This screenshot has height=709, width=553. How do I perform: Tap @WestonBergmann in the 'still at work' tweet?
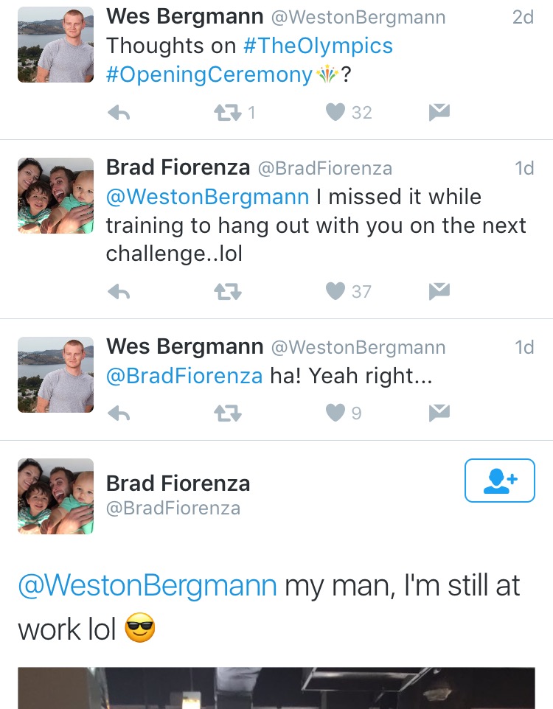[x=147, y=585]
